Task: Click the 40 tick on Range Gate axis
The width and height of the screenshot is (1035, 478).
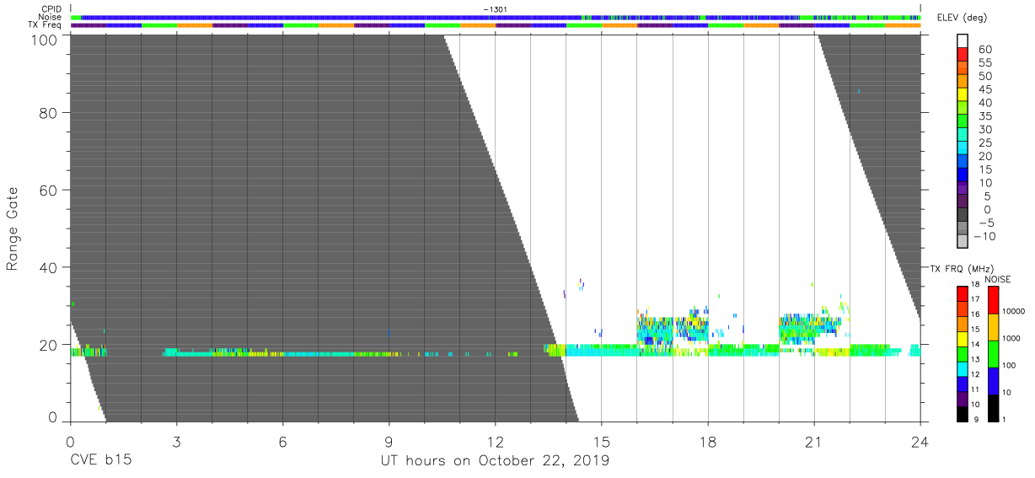Action: pos(47,267)
